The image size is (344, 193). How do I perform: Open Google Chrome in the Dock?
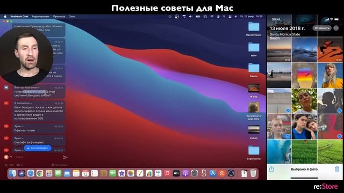(40, 174)
